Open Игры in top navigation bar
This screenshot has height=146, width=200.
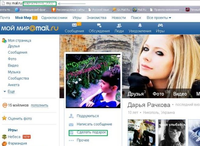coord(77,18)
